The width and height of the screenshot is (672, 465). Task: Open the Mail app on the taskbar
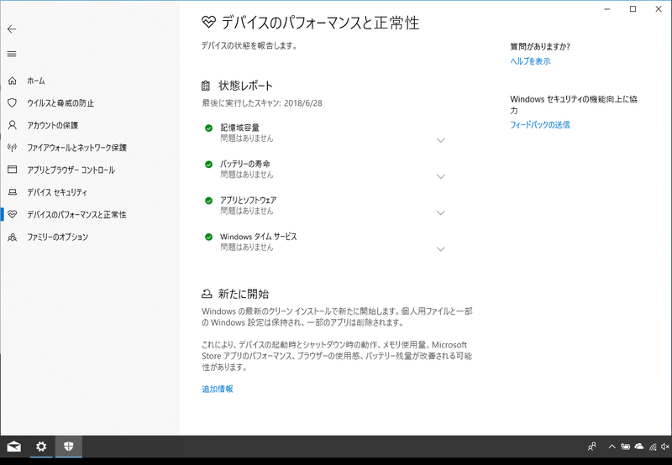(14, 447)
